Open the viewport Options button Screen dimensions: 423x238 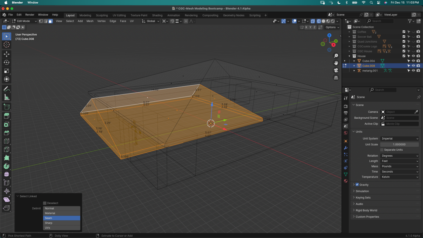tap(332, 27)
